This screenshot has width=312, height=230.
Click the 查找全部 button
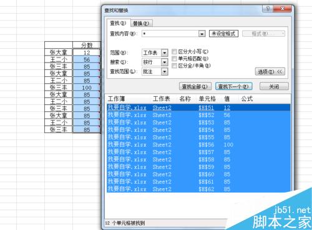click(x=195, y=86)
